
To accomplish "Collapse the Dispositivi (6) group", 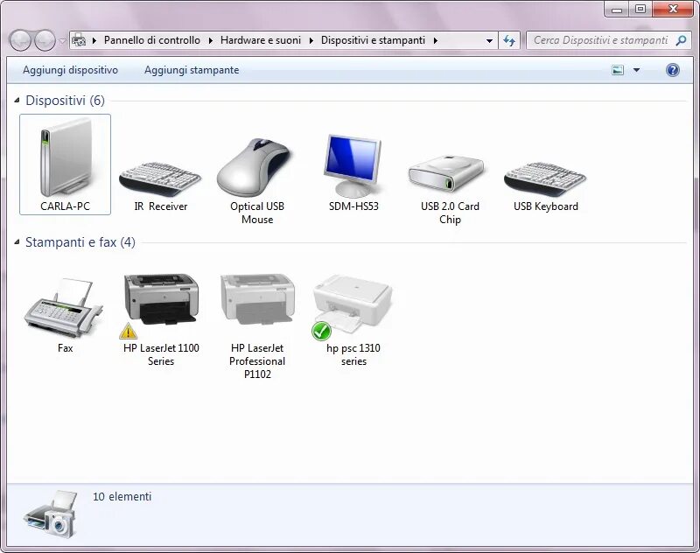I will pos(17,101).
